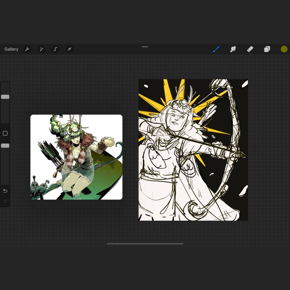Open the Adjustments magic wand menu
The image size is (290, 290).
[x=41, y=49]
